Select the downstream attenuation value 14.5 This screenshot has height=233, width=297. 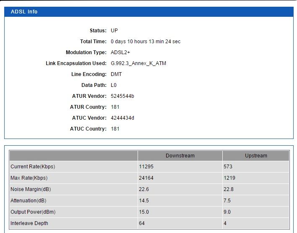pos(144,201)
